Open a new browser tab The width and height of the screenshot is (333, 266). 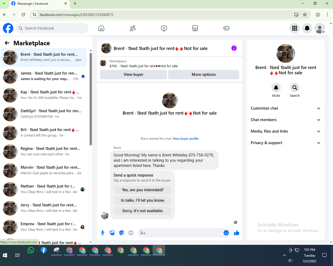pos(75,4)
